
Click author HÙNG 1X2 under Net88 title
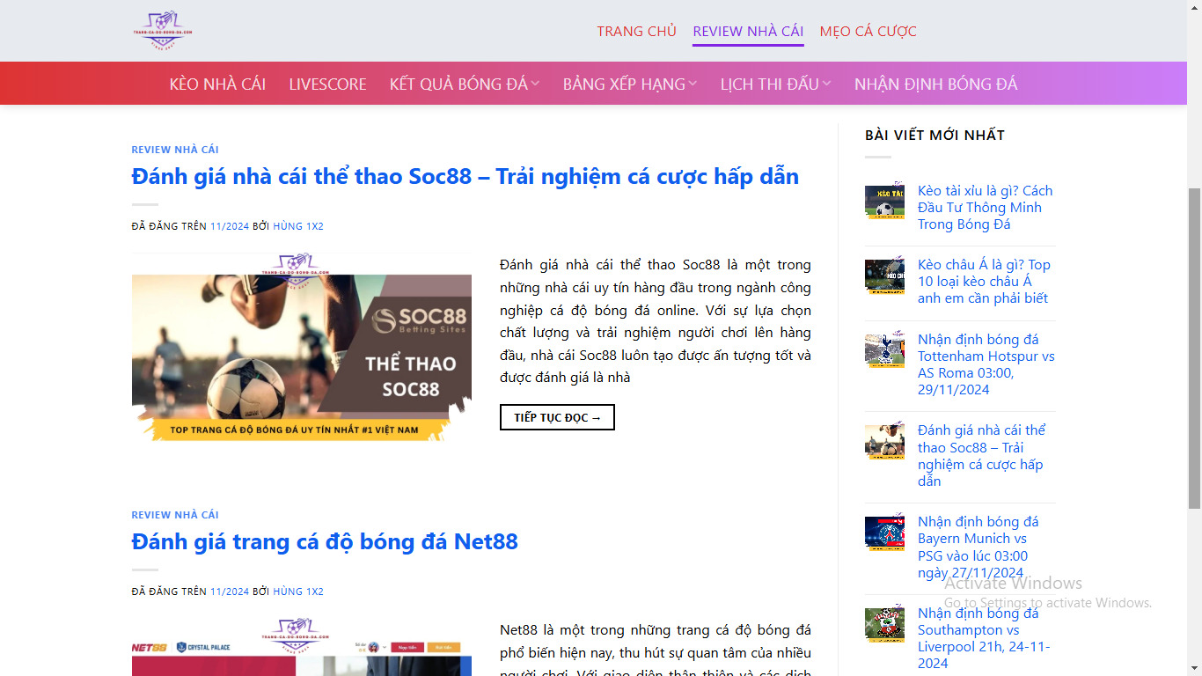point(298,591)
